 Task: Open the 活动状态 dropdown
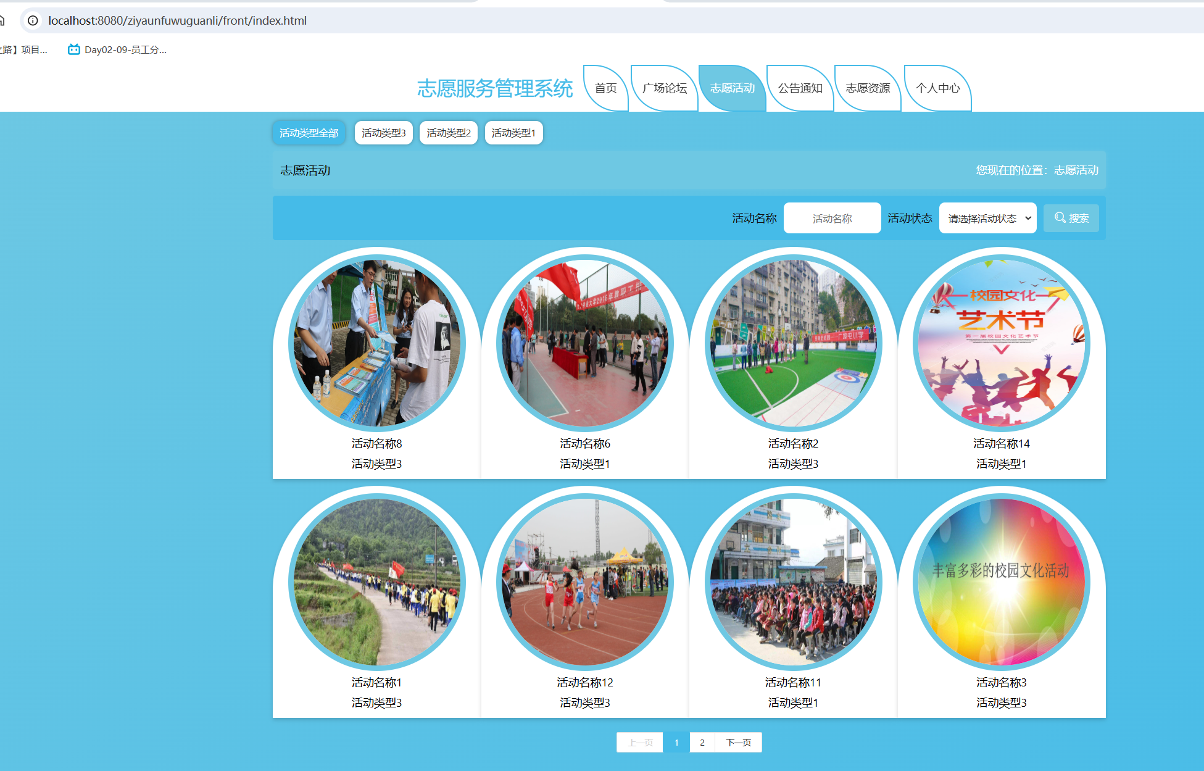[987, 218]
